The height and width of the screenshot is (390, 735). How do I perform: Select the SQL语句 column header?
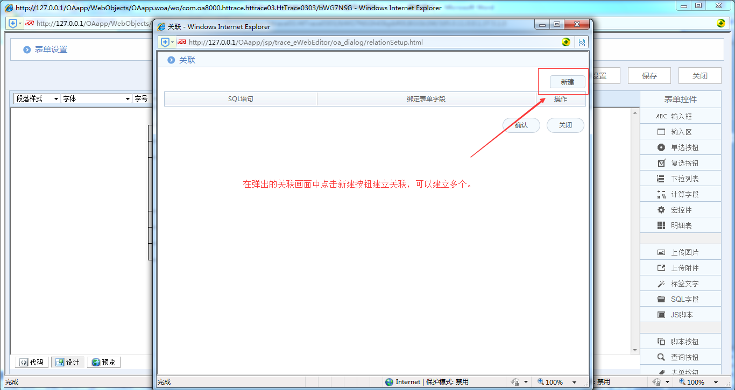coord(241,99)
